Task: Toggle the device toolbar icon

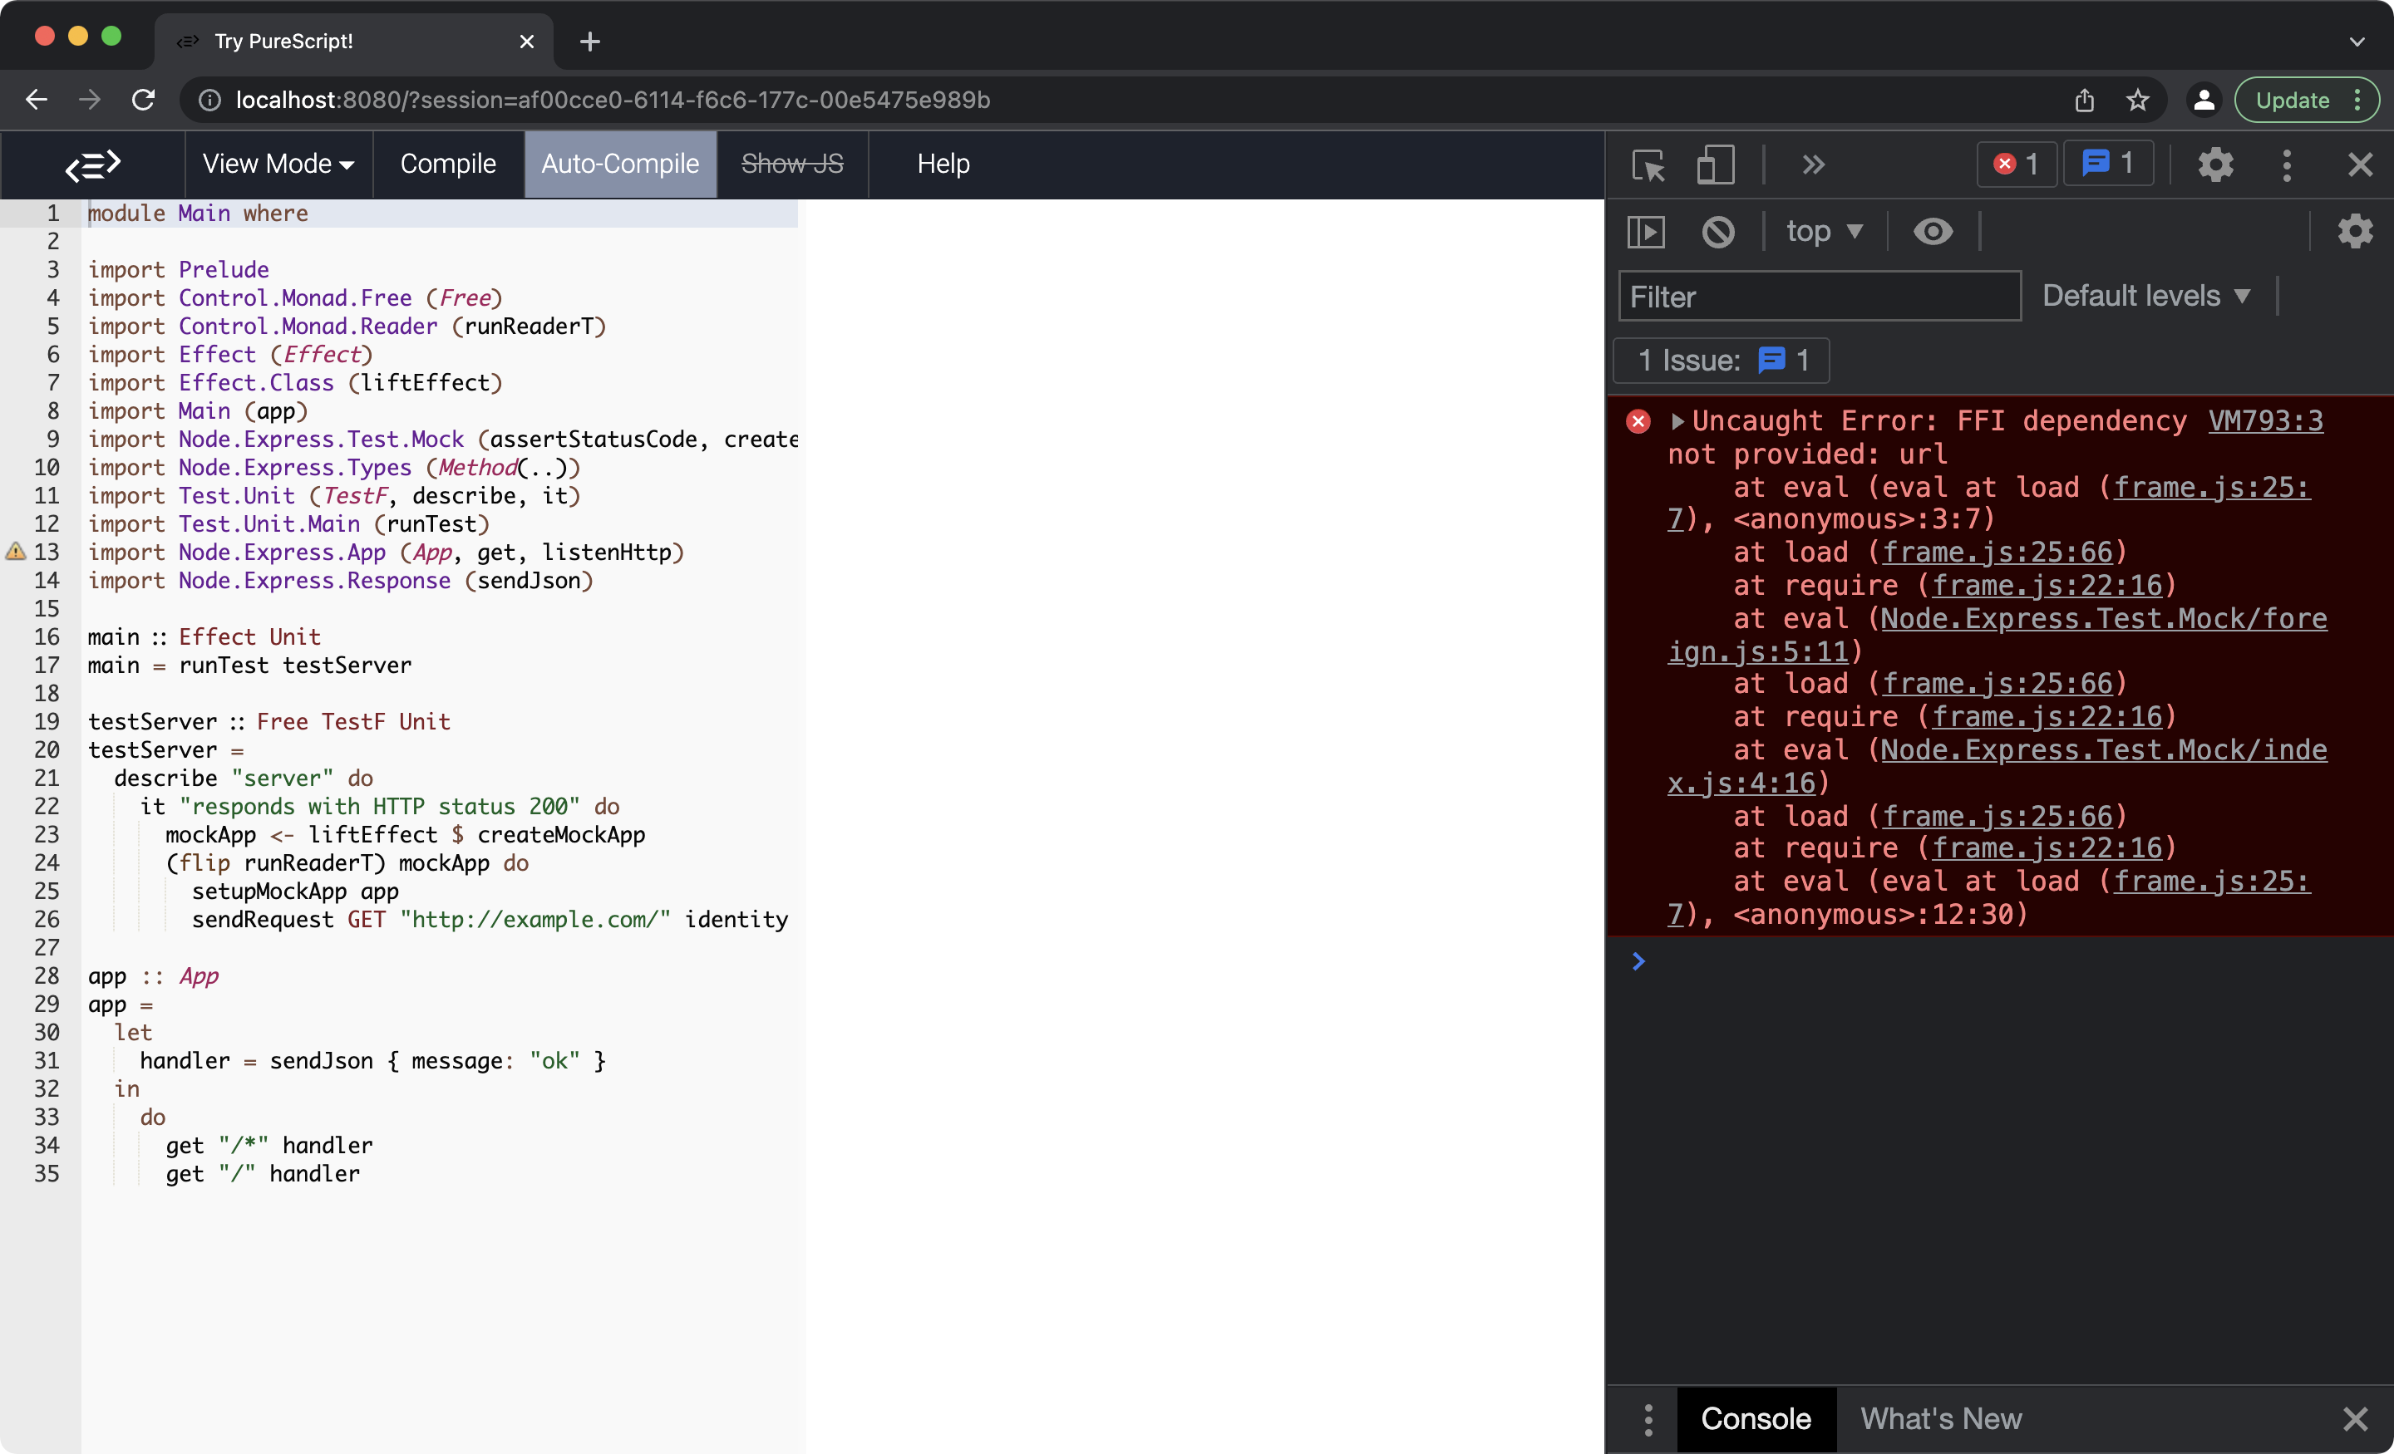Action: coord(1715,165)
